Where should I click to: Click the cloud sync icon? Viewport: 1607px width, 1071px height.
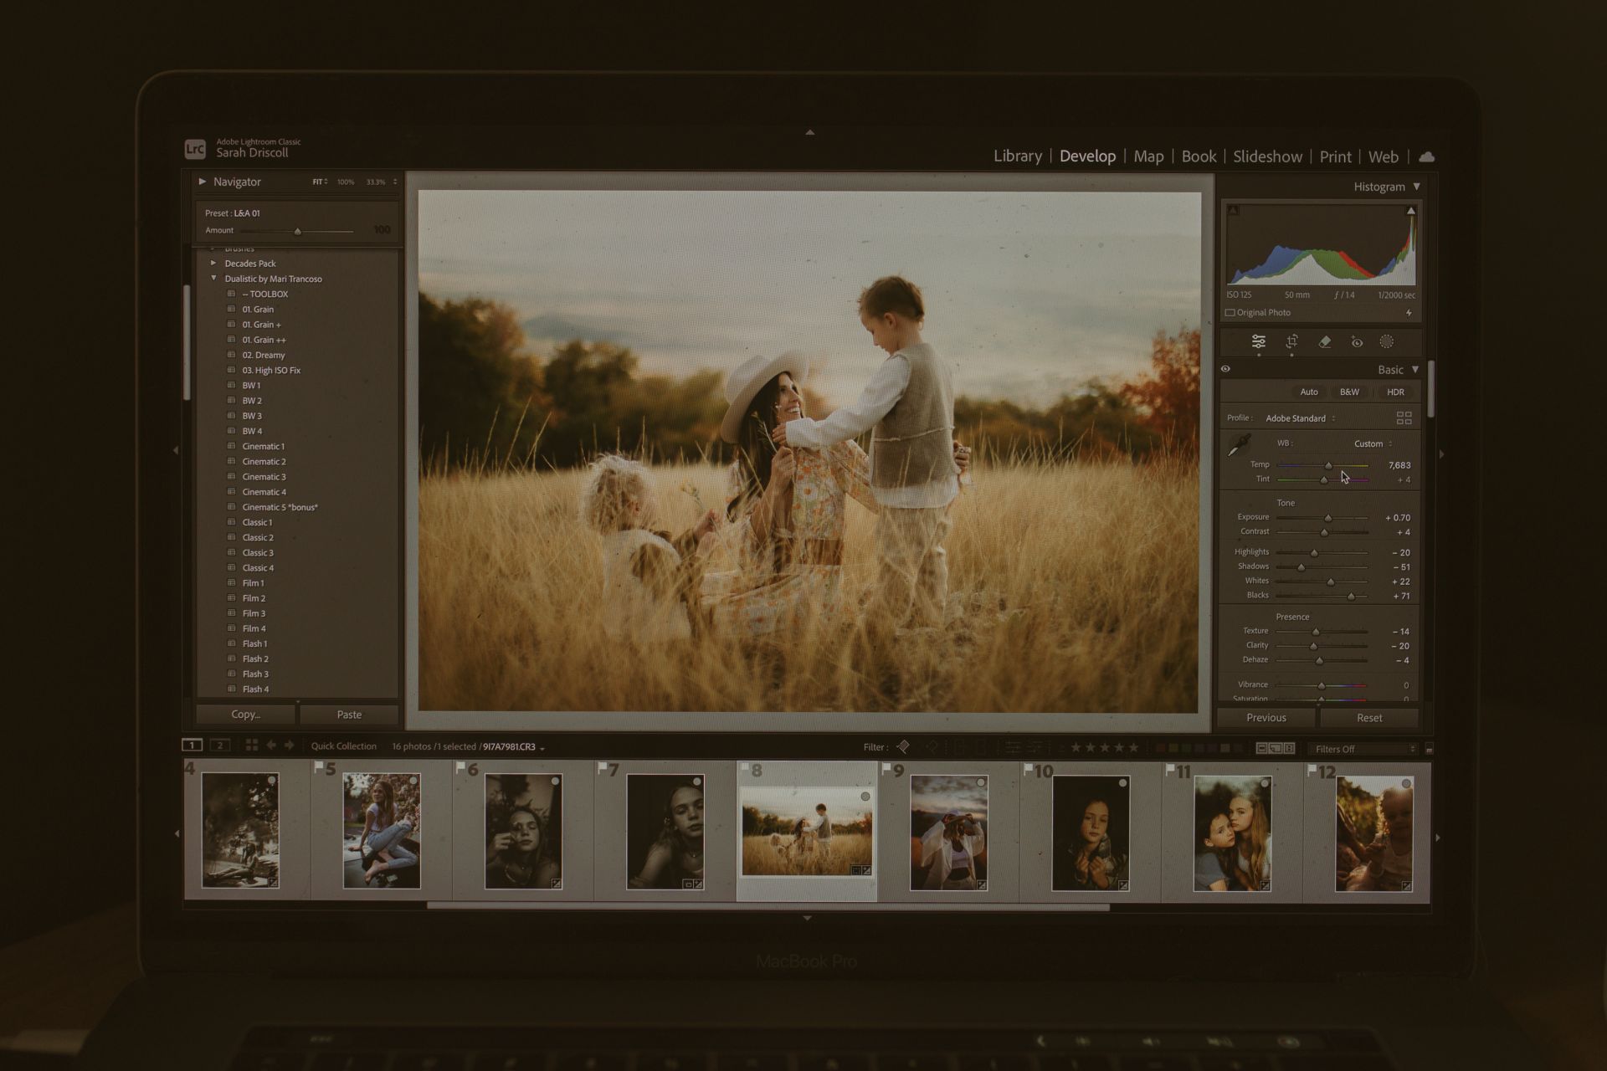[1427, 156]
